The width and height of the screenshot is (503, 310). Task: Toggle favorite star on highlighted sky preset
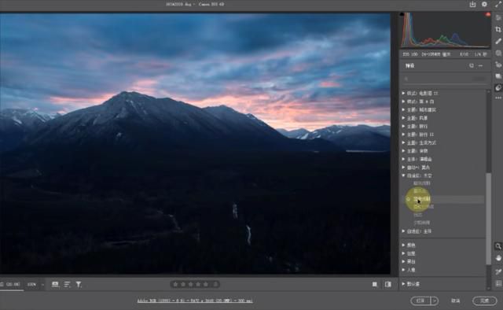point(408,199)
